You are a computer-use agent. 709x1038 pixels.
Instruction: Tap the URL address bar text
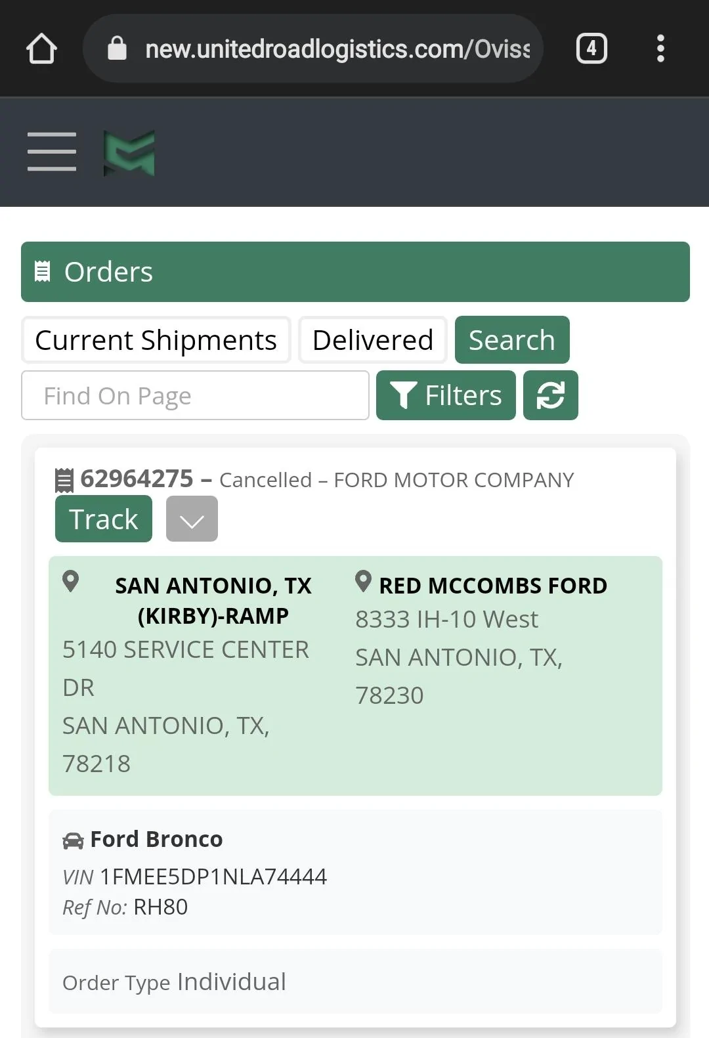(x=337, y=49)
